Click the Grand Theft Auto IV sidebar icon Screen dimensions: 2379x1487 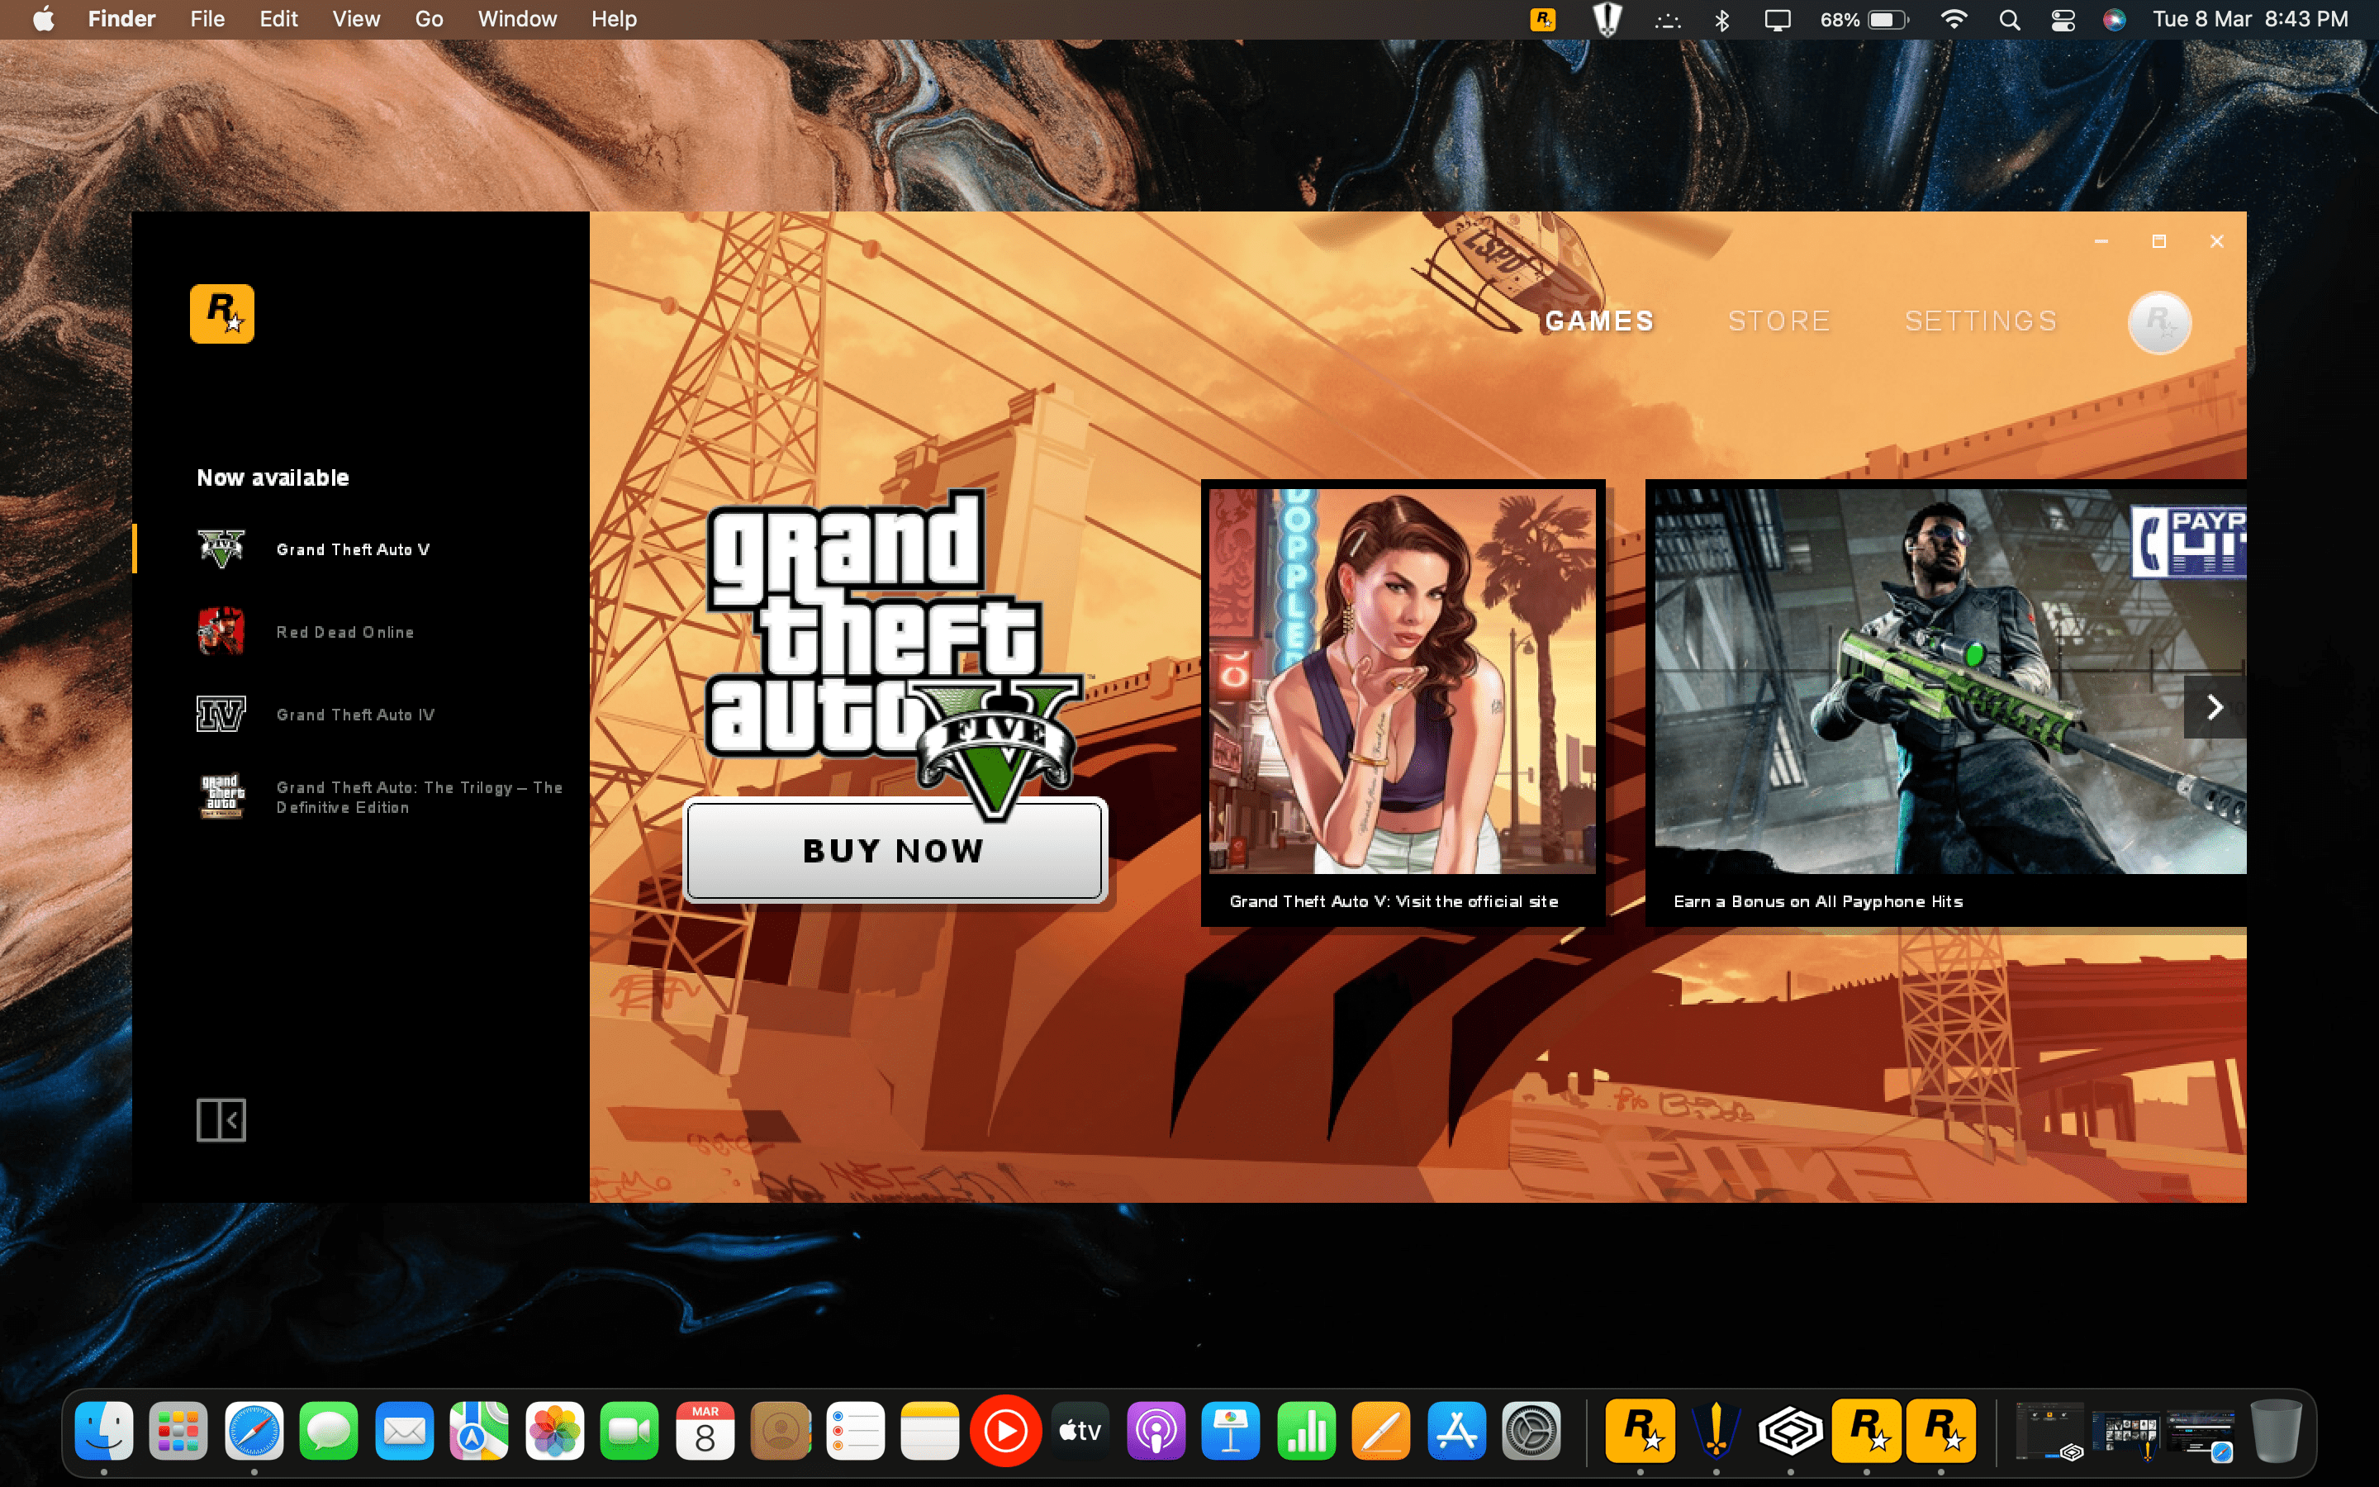219,713
